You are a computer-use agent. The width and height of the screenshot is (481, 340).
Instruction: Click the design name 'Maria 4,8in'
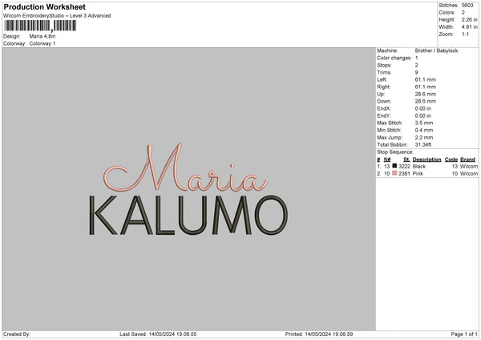[x=42, y=36]
